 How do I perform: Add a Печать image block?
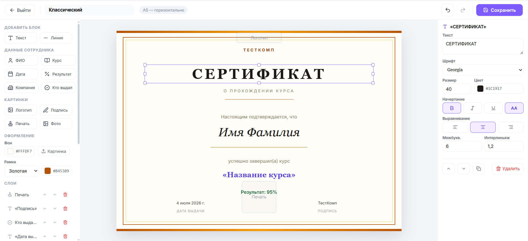tap(21, 124)
